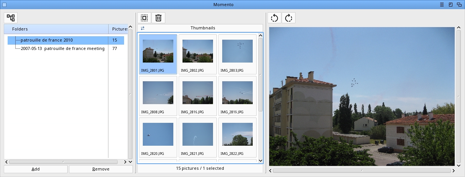Click the window checkbox icon at top-left
The width and height of the screenshot is (465, 177).
click(4, 5)
